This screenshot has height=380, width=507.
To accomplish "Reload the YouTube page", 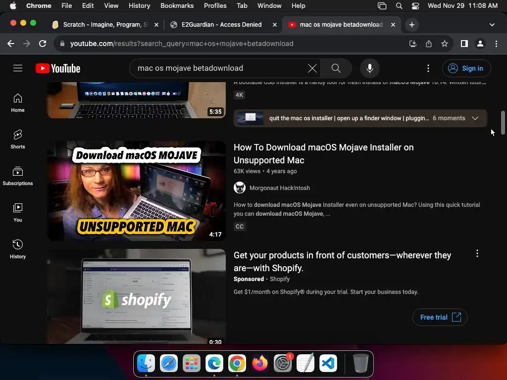I will (43, 44).
